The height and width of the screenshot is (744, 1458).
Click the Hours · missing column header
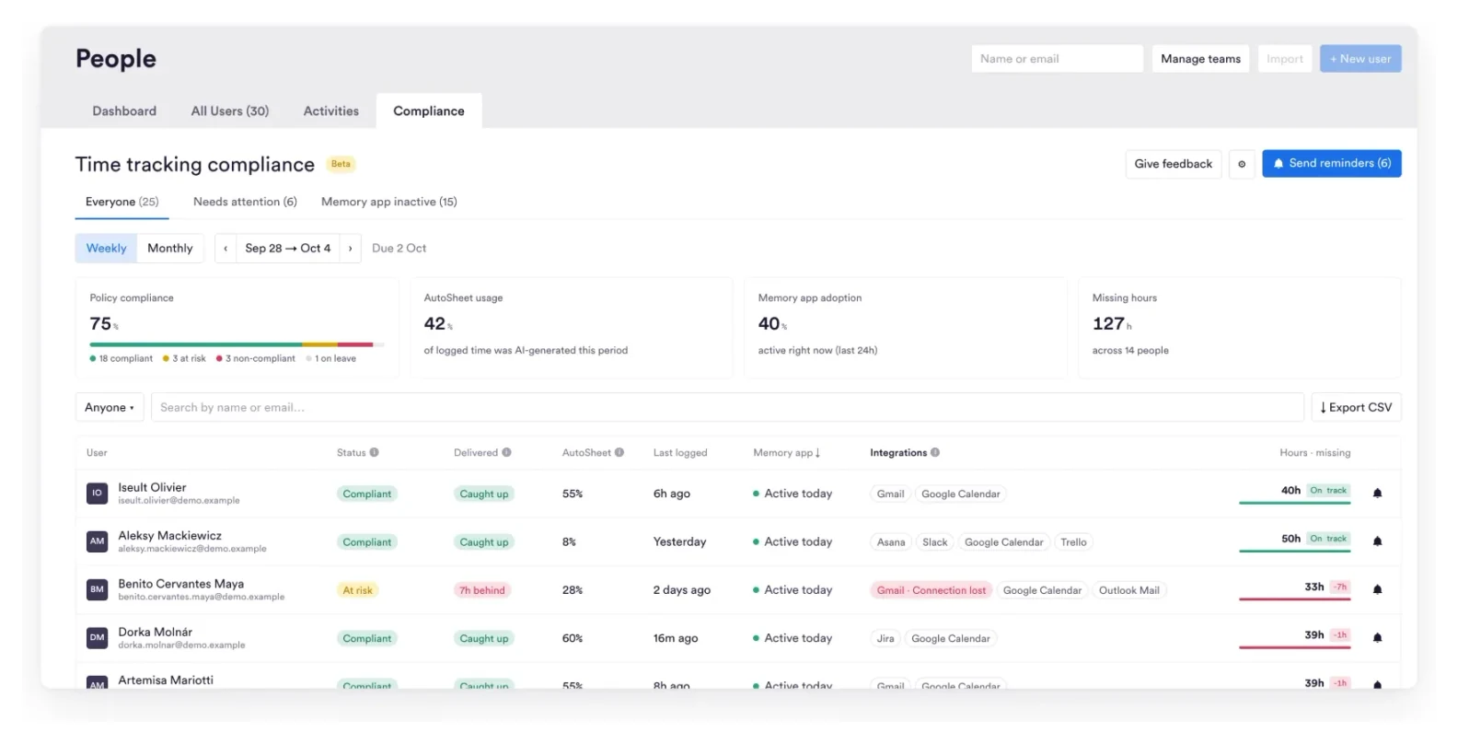pos(1314,453)
